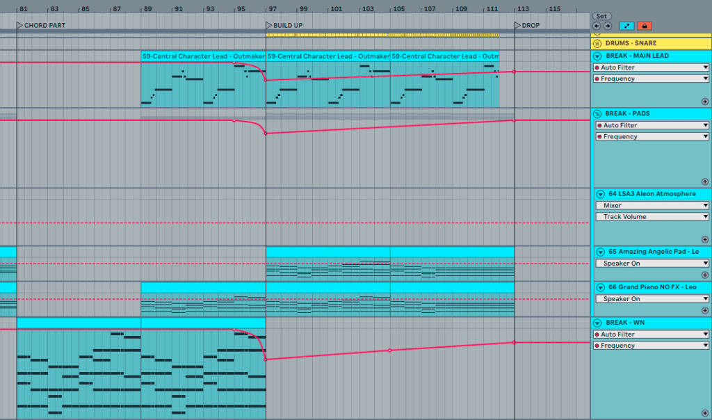This screenshot has height=420, width=712.
Task: Click the Set locator button
Action: click(601, 15)
